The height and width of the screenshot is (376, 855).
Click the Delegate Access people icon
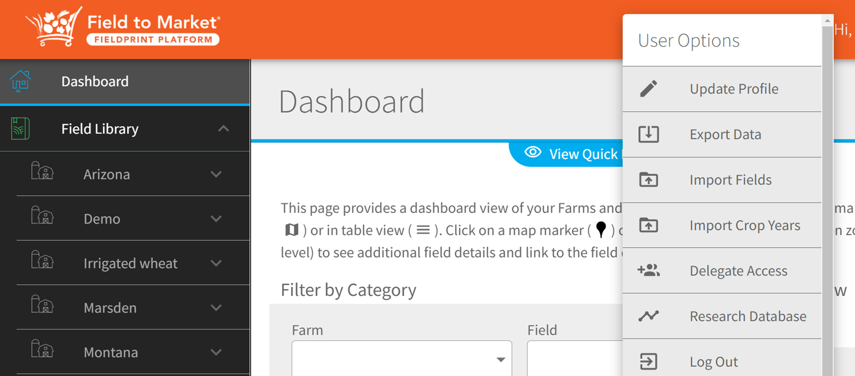(x=649, y=270)
